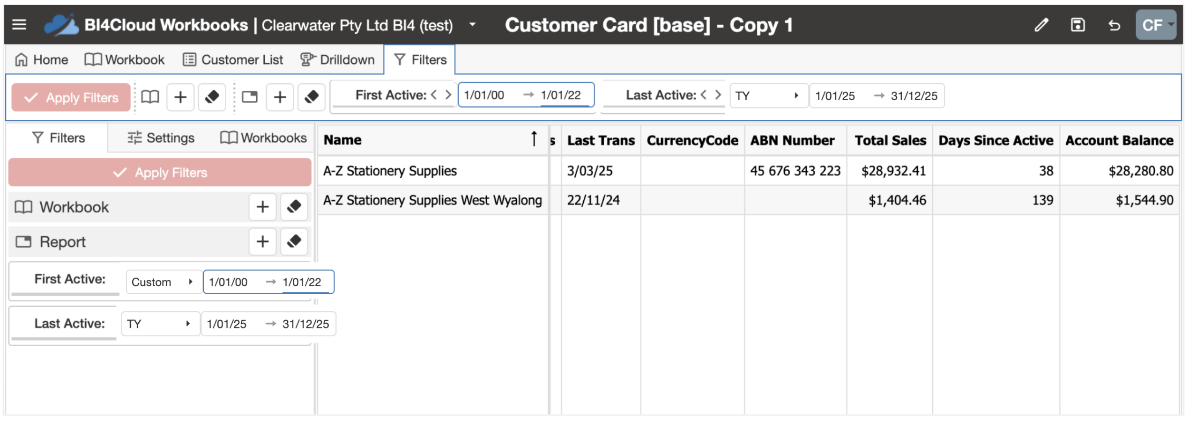Open the toolbar Last Active TY dropdown
The image size is (1189, 421).
(768, 96)
